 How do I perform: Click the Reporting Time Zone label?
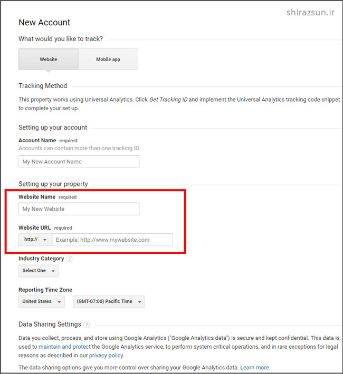pyautogui.click(x=45, y=290)
